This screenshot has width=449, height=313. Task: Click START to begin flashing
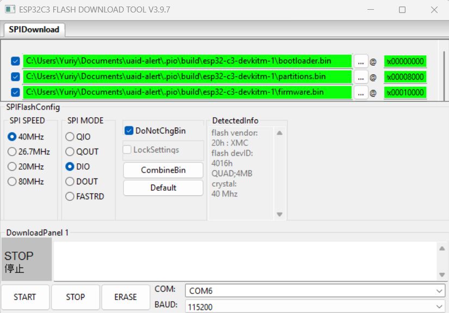pyautogui.click(x=25, y=297)
